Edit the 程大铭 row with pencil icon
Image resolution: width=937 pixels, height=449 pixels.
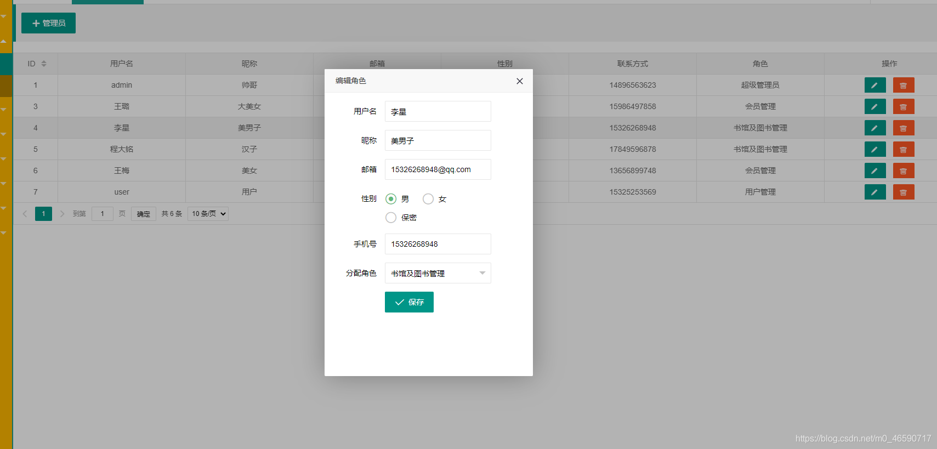[x=875, y=150]
